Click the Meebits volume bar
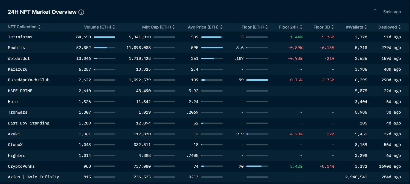The width and height of the screenshot is (410, 184). pos(104,48)
